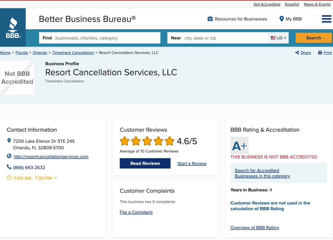The image size is (333, 240).
Task: Click the Resort Cancellation Services, LLC heading
Action: (111, 72)
